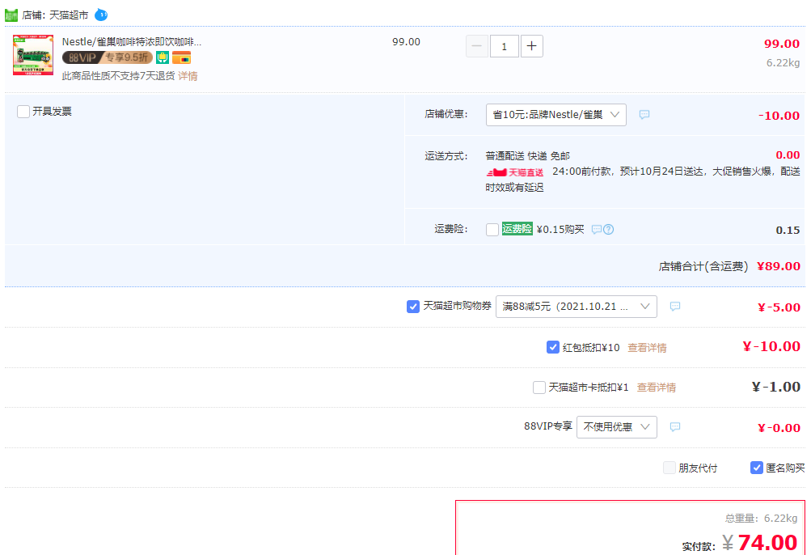Click the orange credit card badge icon
This screenshot has width=811, height=555.
182,57
